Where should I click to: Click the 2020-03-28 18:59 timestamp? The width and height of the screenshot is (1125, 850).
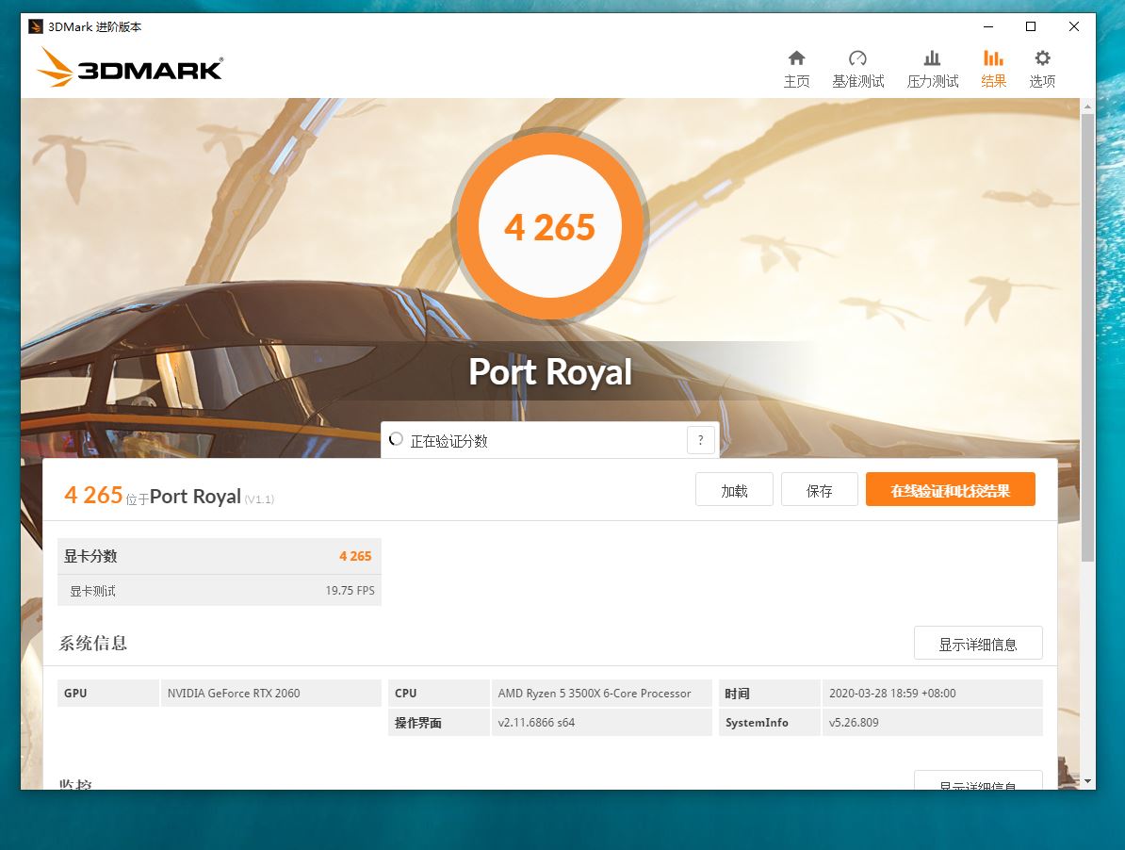click(892, 693)
